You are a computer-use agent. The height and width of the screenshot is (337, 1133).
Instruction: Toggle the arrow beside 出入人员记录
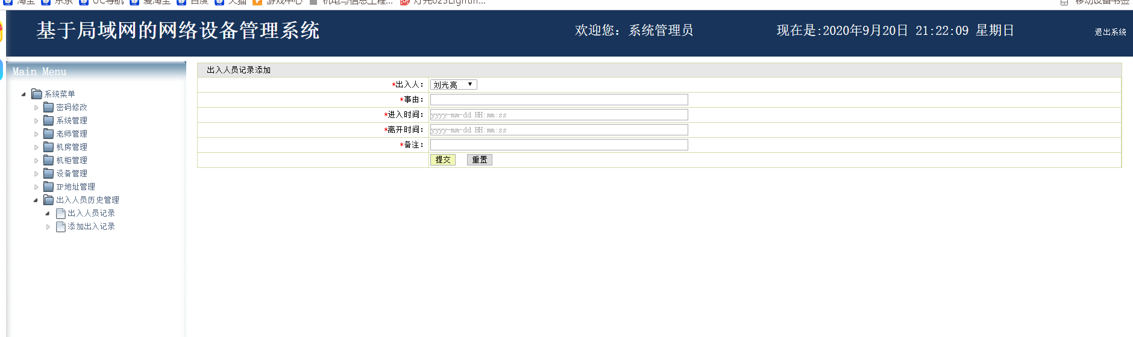pos(48,213)
